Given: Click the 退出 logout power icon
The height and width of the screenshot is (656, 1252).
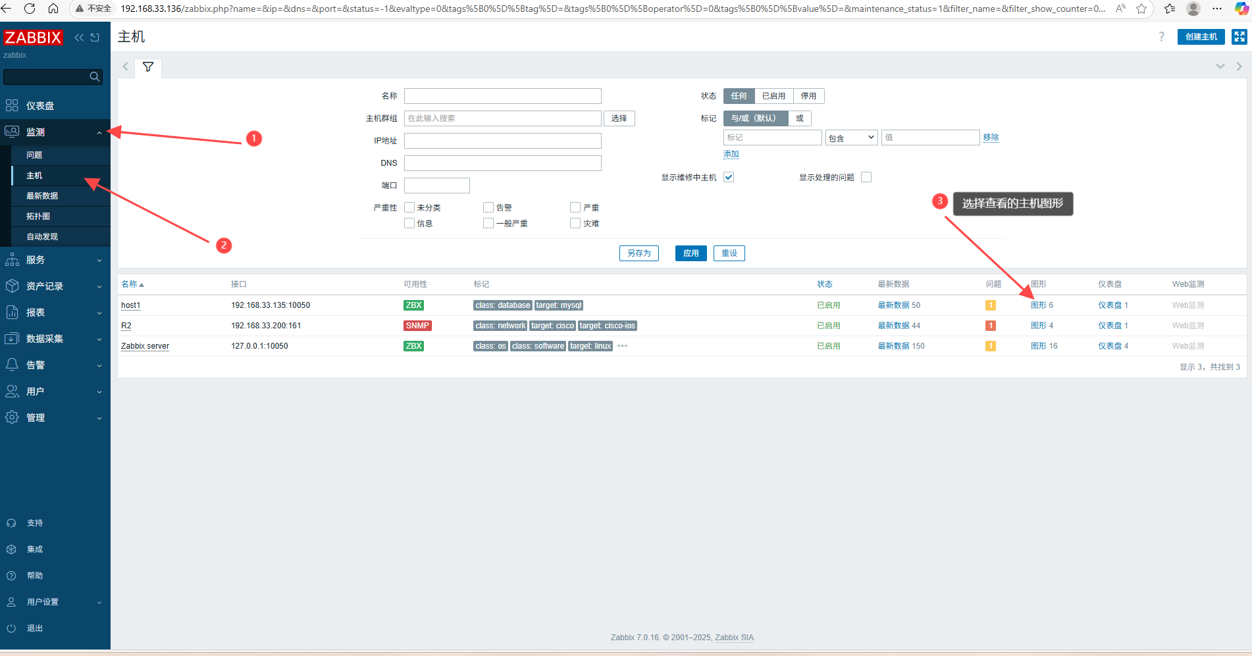Looking at the screenshot, I should 11,628.
